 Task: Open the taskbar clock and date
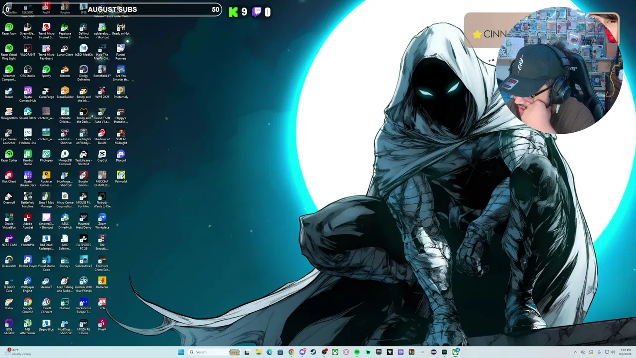[x=625, y=352]
